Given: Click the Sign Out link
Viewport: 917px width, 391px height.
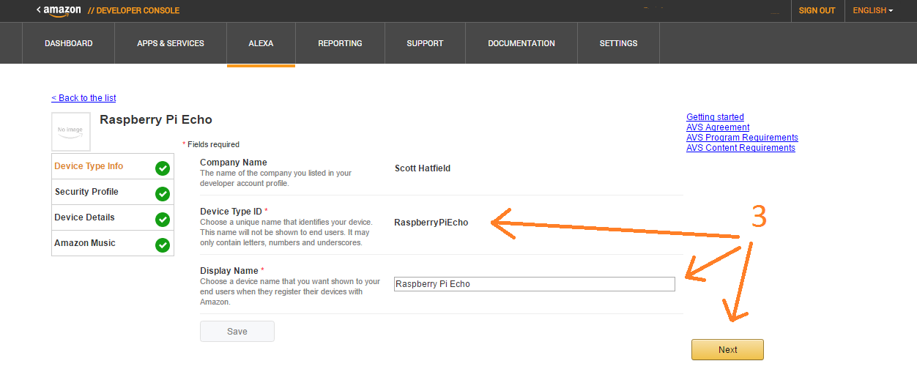Looking at the screenshot, I should pyautogui.click(x=817, y=10).
